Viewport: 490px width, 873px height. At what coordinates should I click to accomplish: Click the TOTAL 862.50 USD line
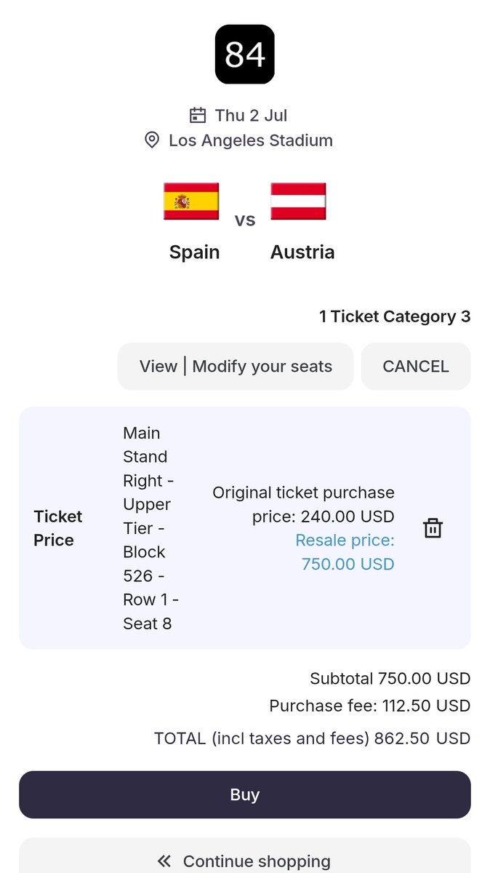(x=312, y=738)
